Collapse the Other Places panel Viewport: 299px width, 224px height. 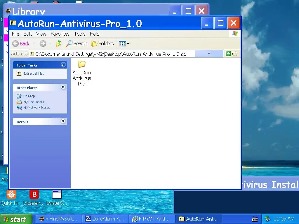63,87
